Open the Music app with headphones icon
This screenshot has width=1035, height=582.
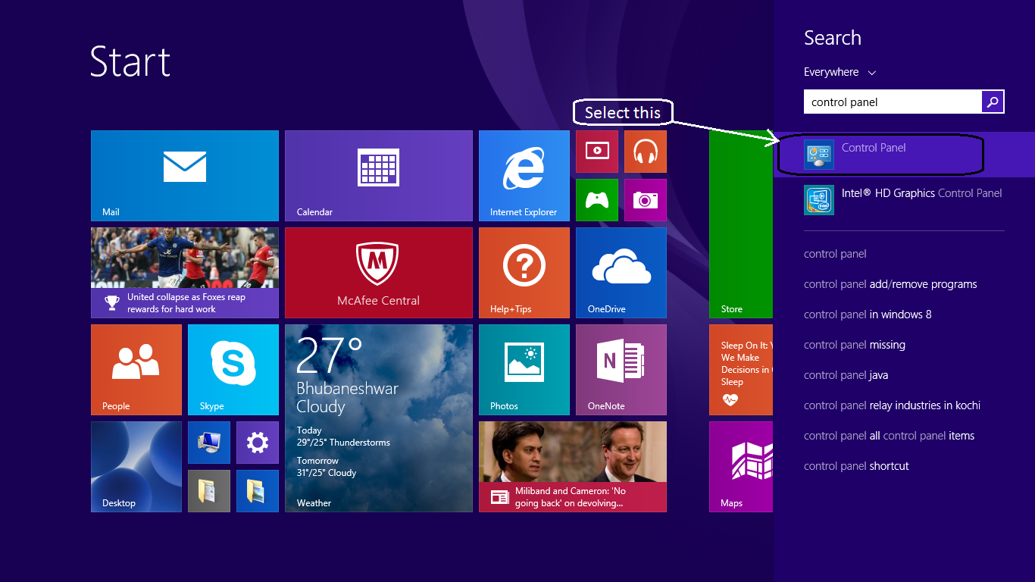tap(645, 151)
